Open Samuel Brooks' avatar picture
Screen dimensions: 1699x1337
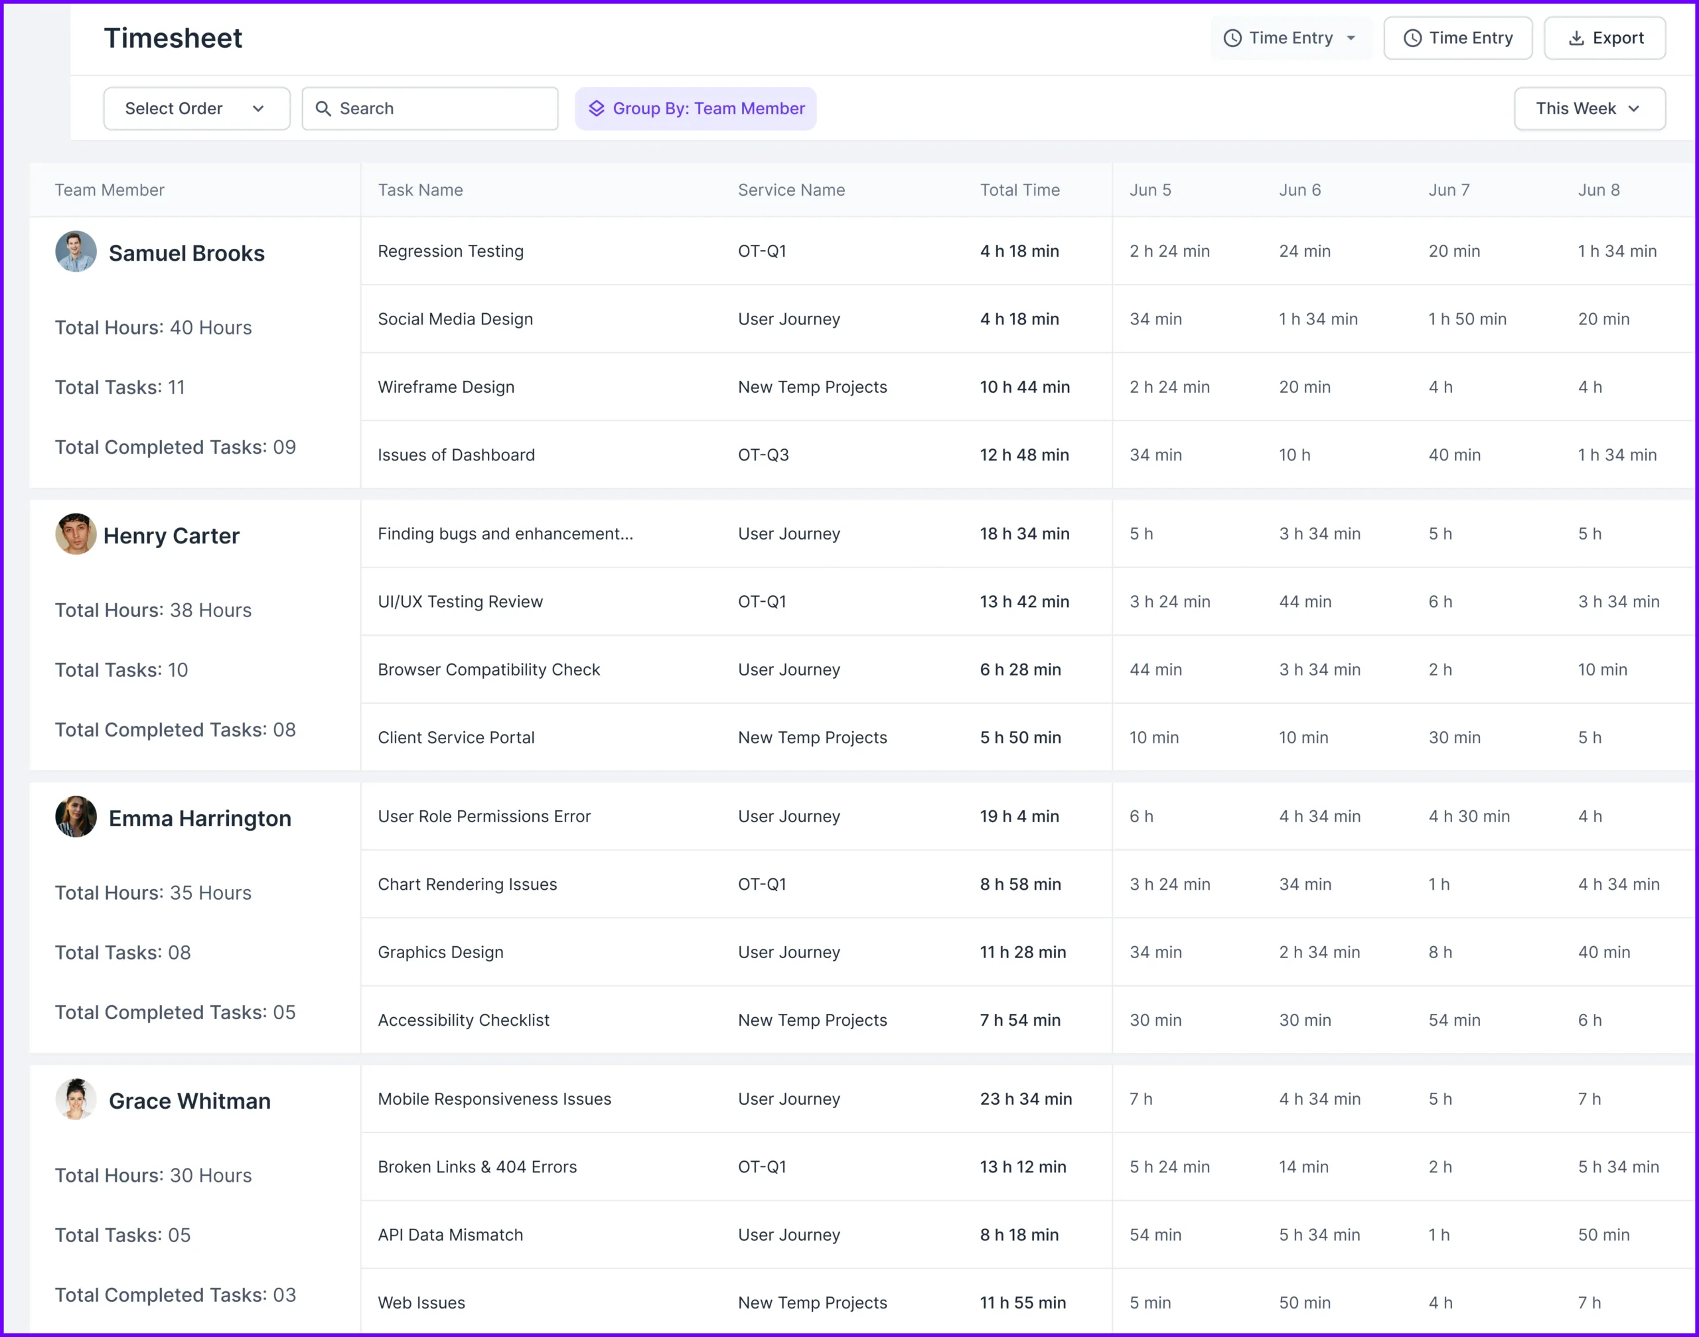coord(76,252)
